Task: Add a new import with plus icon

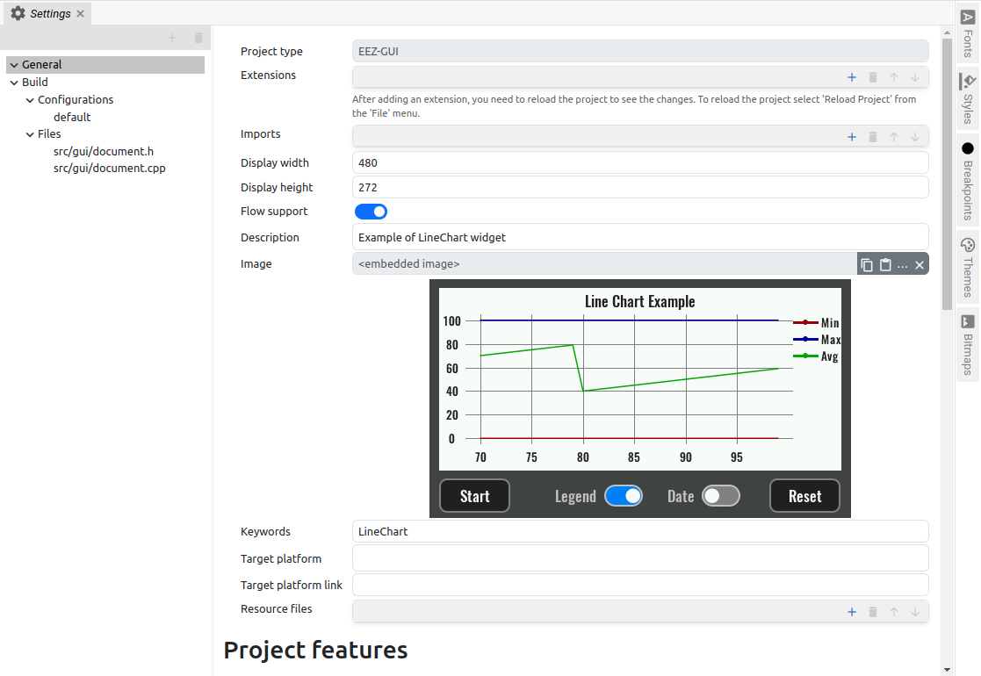Action: point(852,137)
